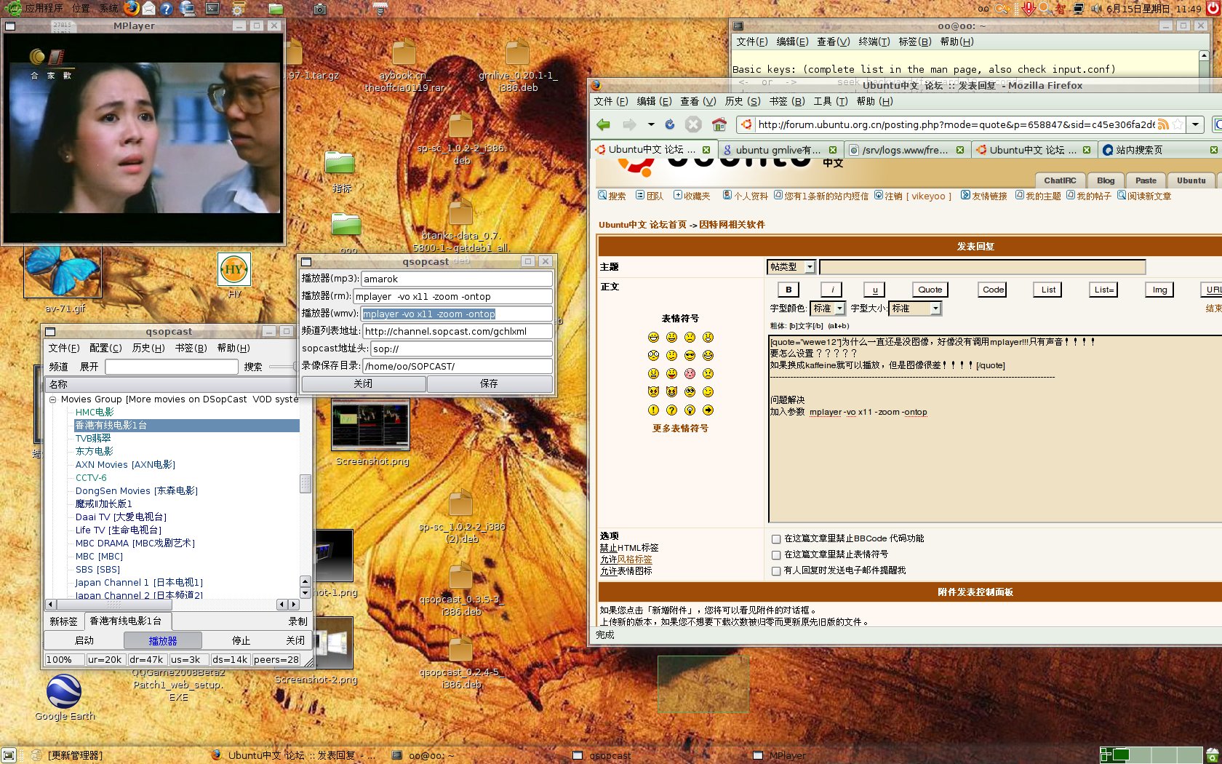Click the Firefox stop loading icon
1222x764 pixels.
pyautogui.click(x=694, y=124)
